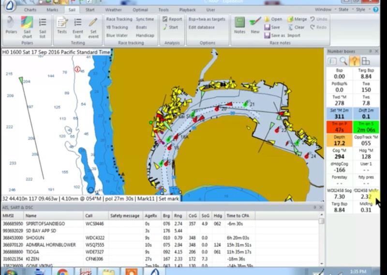The height and width of the screenshot is (275, 387).
Task: Click Set mark in the chart status bar
Action: [x=169, y=199]
